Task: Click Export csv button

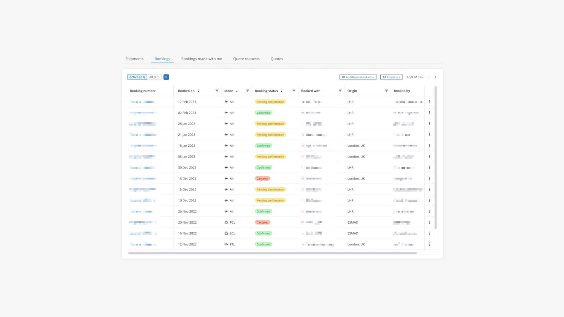Action: coord(391,77)
